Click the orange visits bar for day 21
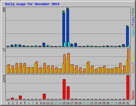Image resolution: width=136 pixels, height=106 pixels. pyautogui.click(x=88, y=67)
